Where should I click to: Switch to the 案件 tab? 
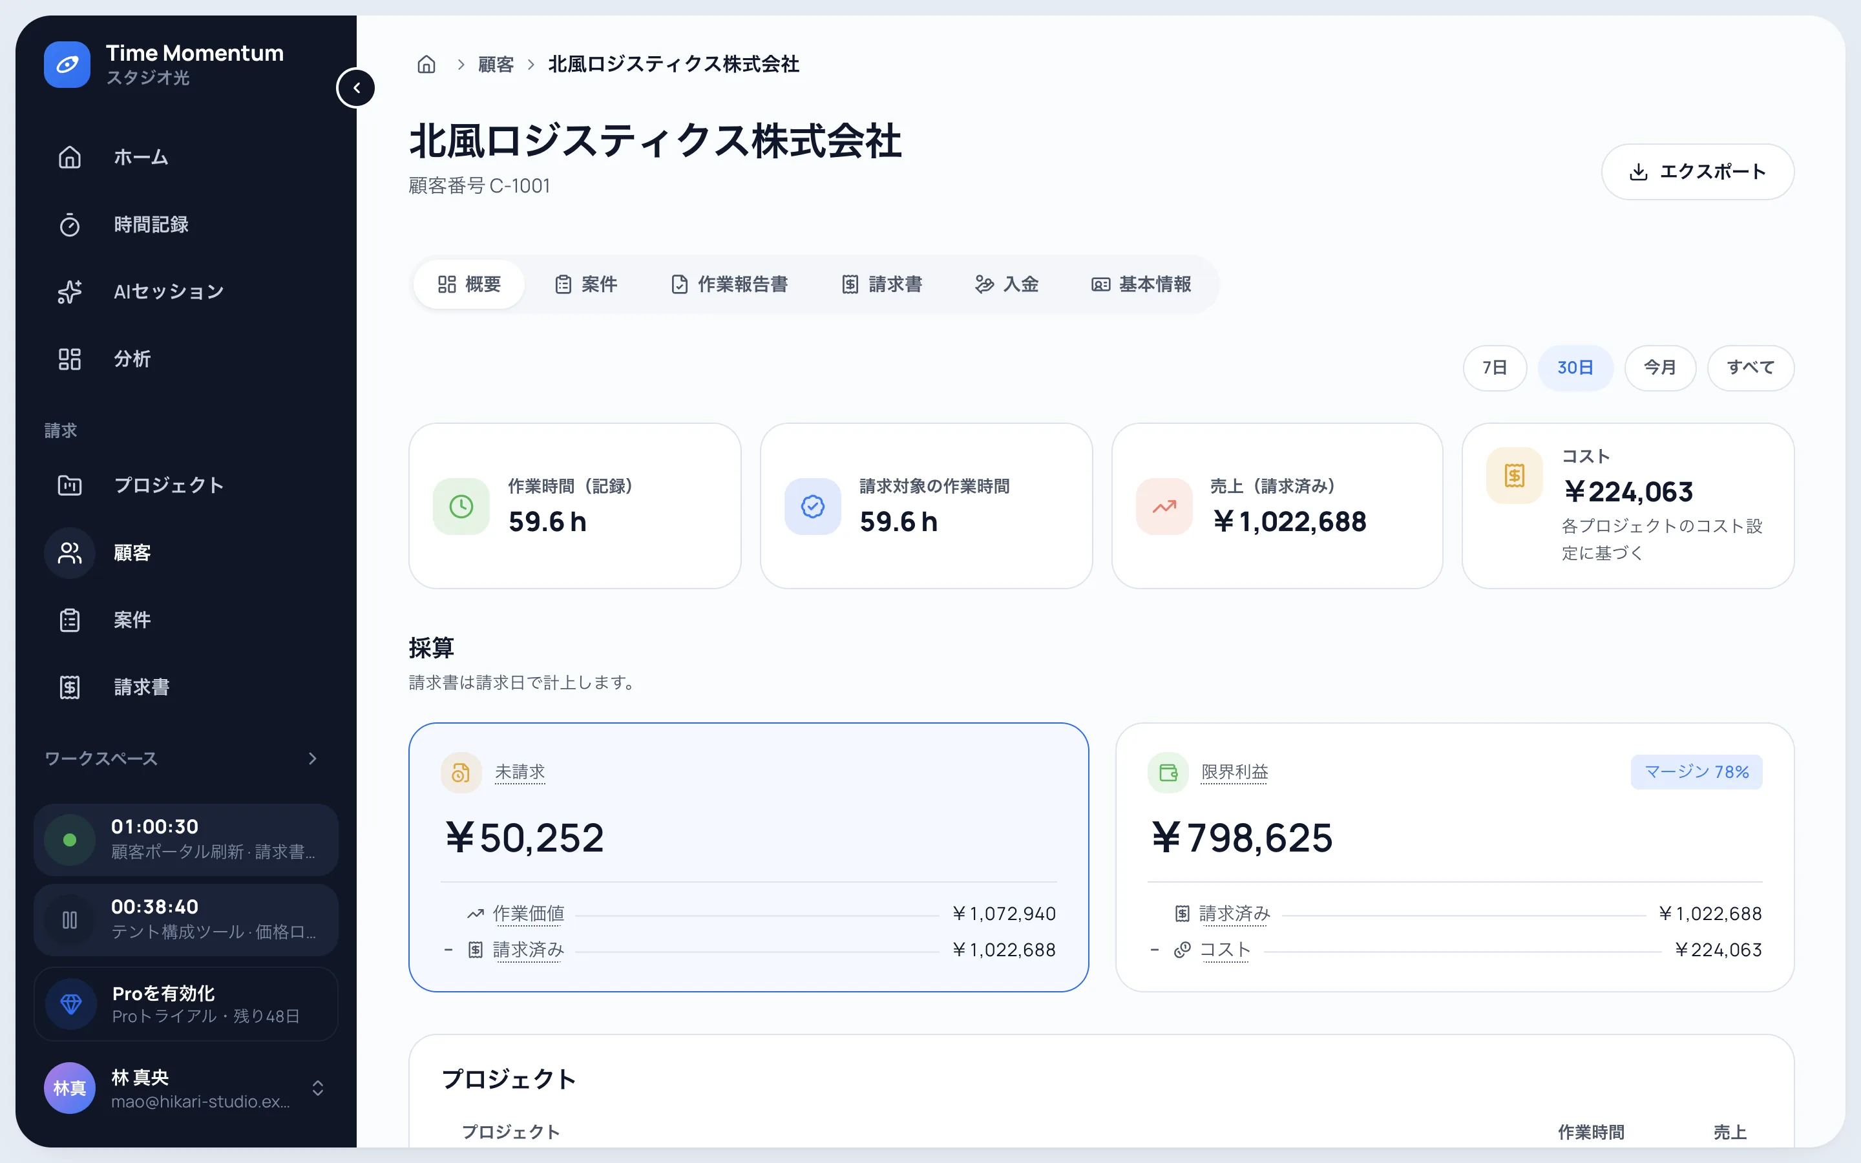click(x=586, y=284)
